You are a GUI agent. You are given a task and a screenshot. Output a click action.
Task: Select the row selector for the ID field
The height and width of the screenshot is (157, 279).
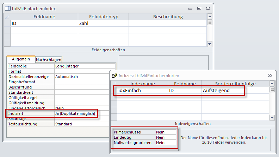(x=7, y=24)
